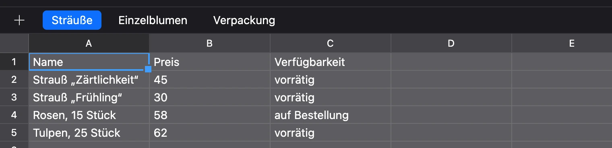Add a new sheet with plus icon
This screenshot has width=612, height=148.
point(19,21)
